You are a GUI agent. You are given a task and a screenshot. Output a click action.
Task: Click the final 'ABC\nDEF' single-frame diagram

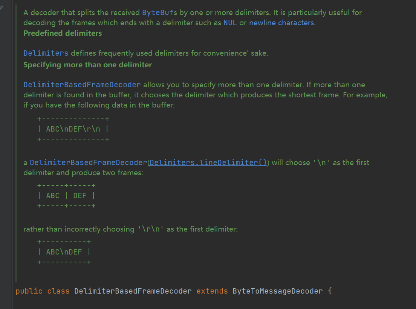tap(64, 251)
